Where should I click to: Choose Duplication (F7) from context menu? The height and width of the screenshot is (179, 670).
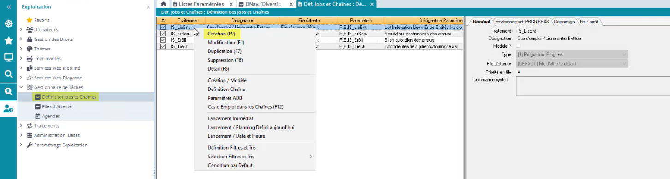pos(225,51)
